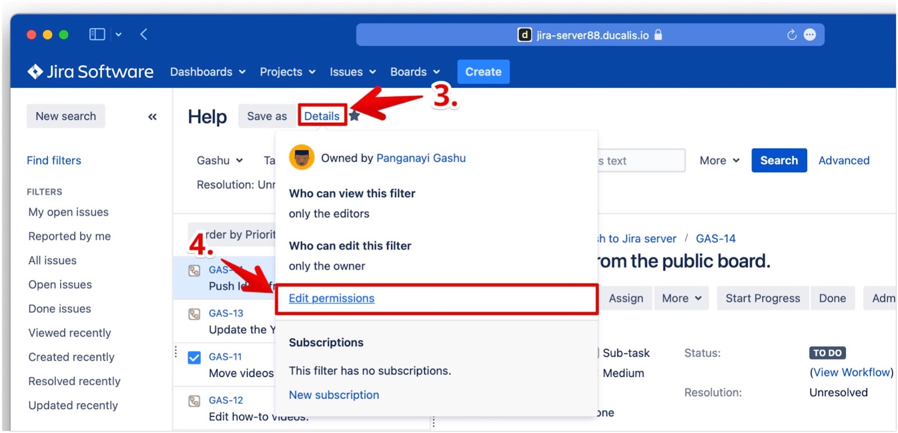The width and height of the screenshot is (898, 433).
Task: Select the Created recently filter
Action: (x=71, y=357)
